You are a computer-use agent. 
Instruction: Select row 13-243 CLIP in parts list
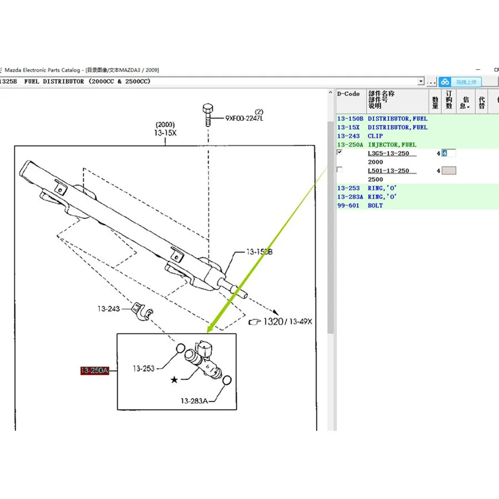pos(417,136)
